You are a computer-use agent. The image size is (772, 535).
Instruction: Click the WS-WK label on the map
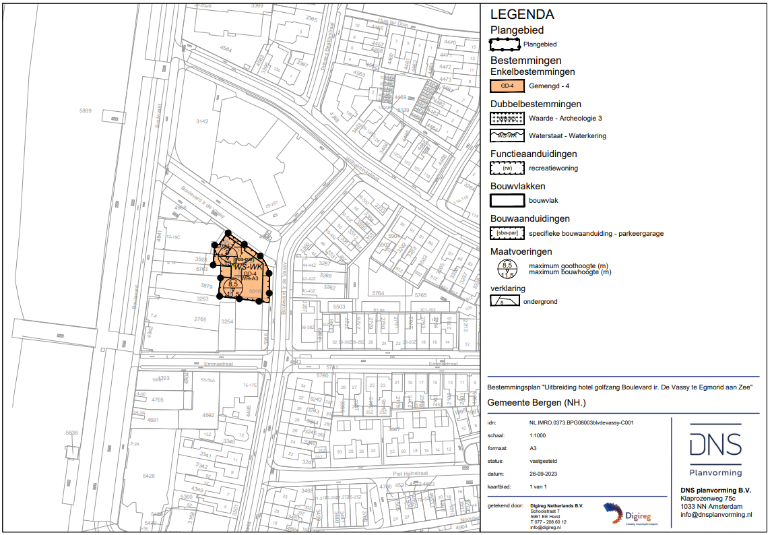click(249, 267)
